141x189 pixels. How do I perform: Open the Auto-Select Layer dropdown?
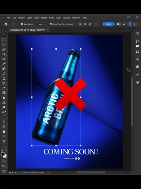point(41,24)
